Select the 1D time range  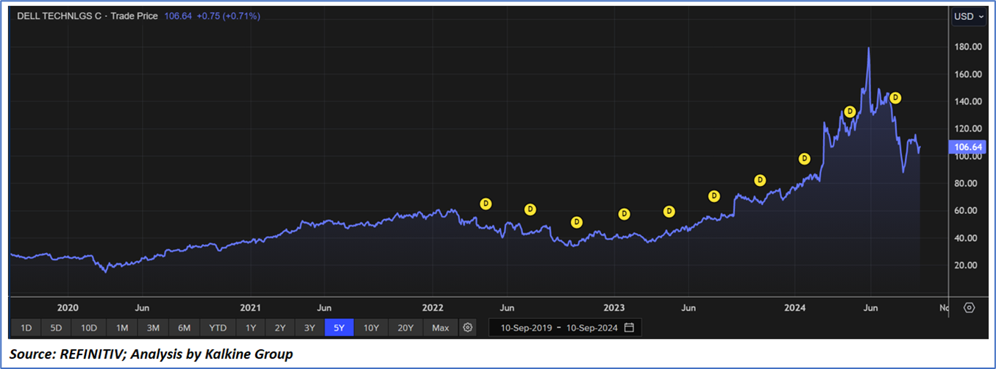[x=26, y=327]
